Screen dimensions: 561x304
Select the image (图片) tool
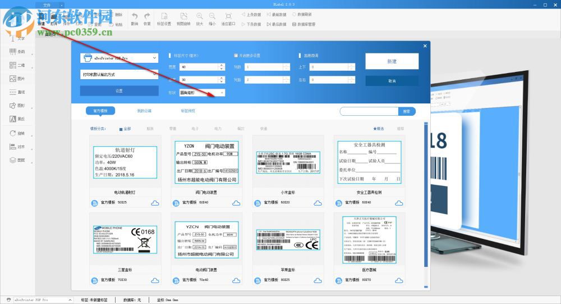(17, 79)
